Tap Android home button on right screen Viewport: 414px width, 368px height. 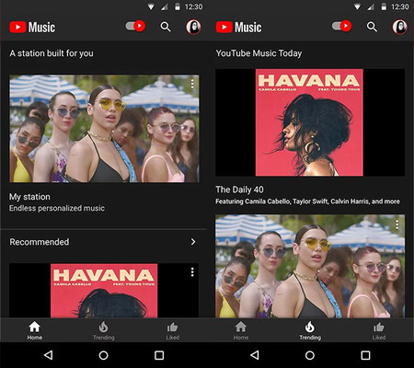(310, 355)
